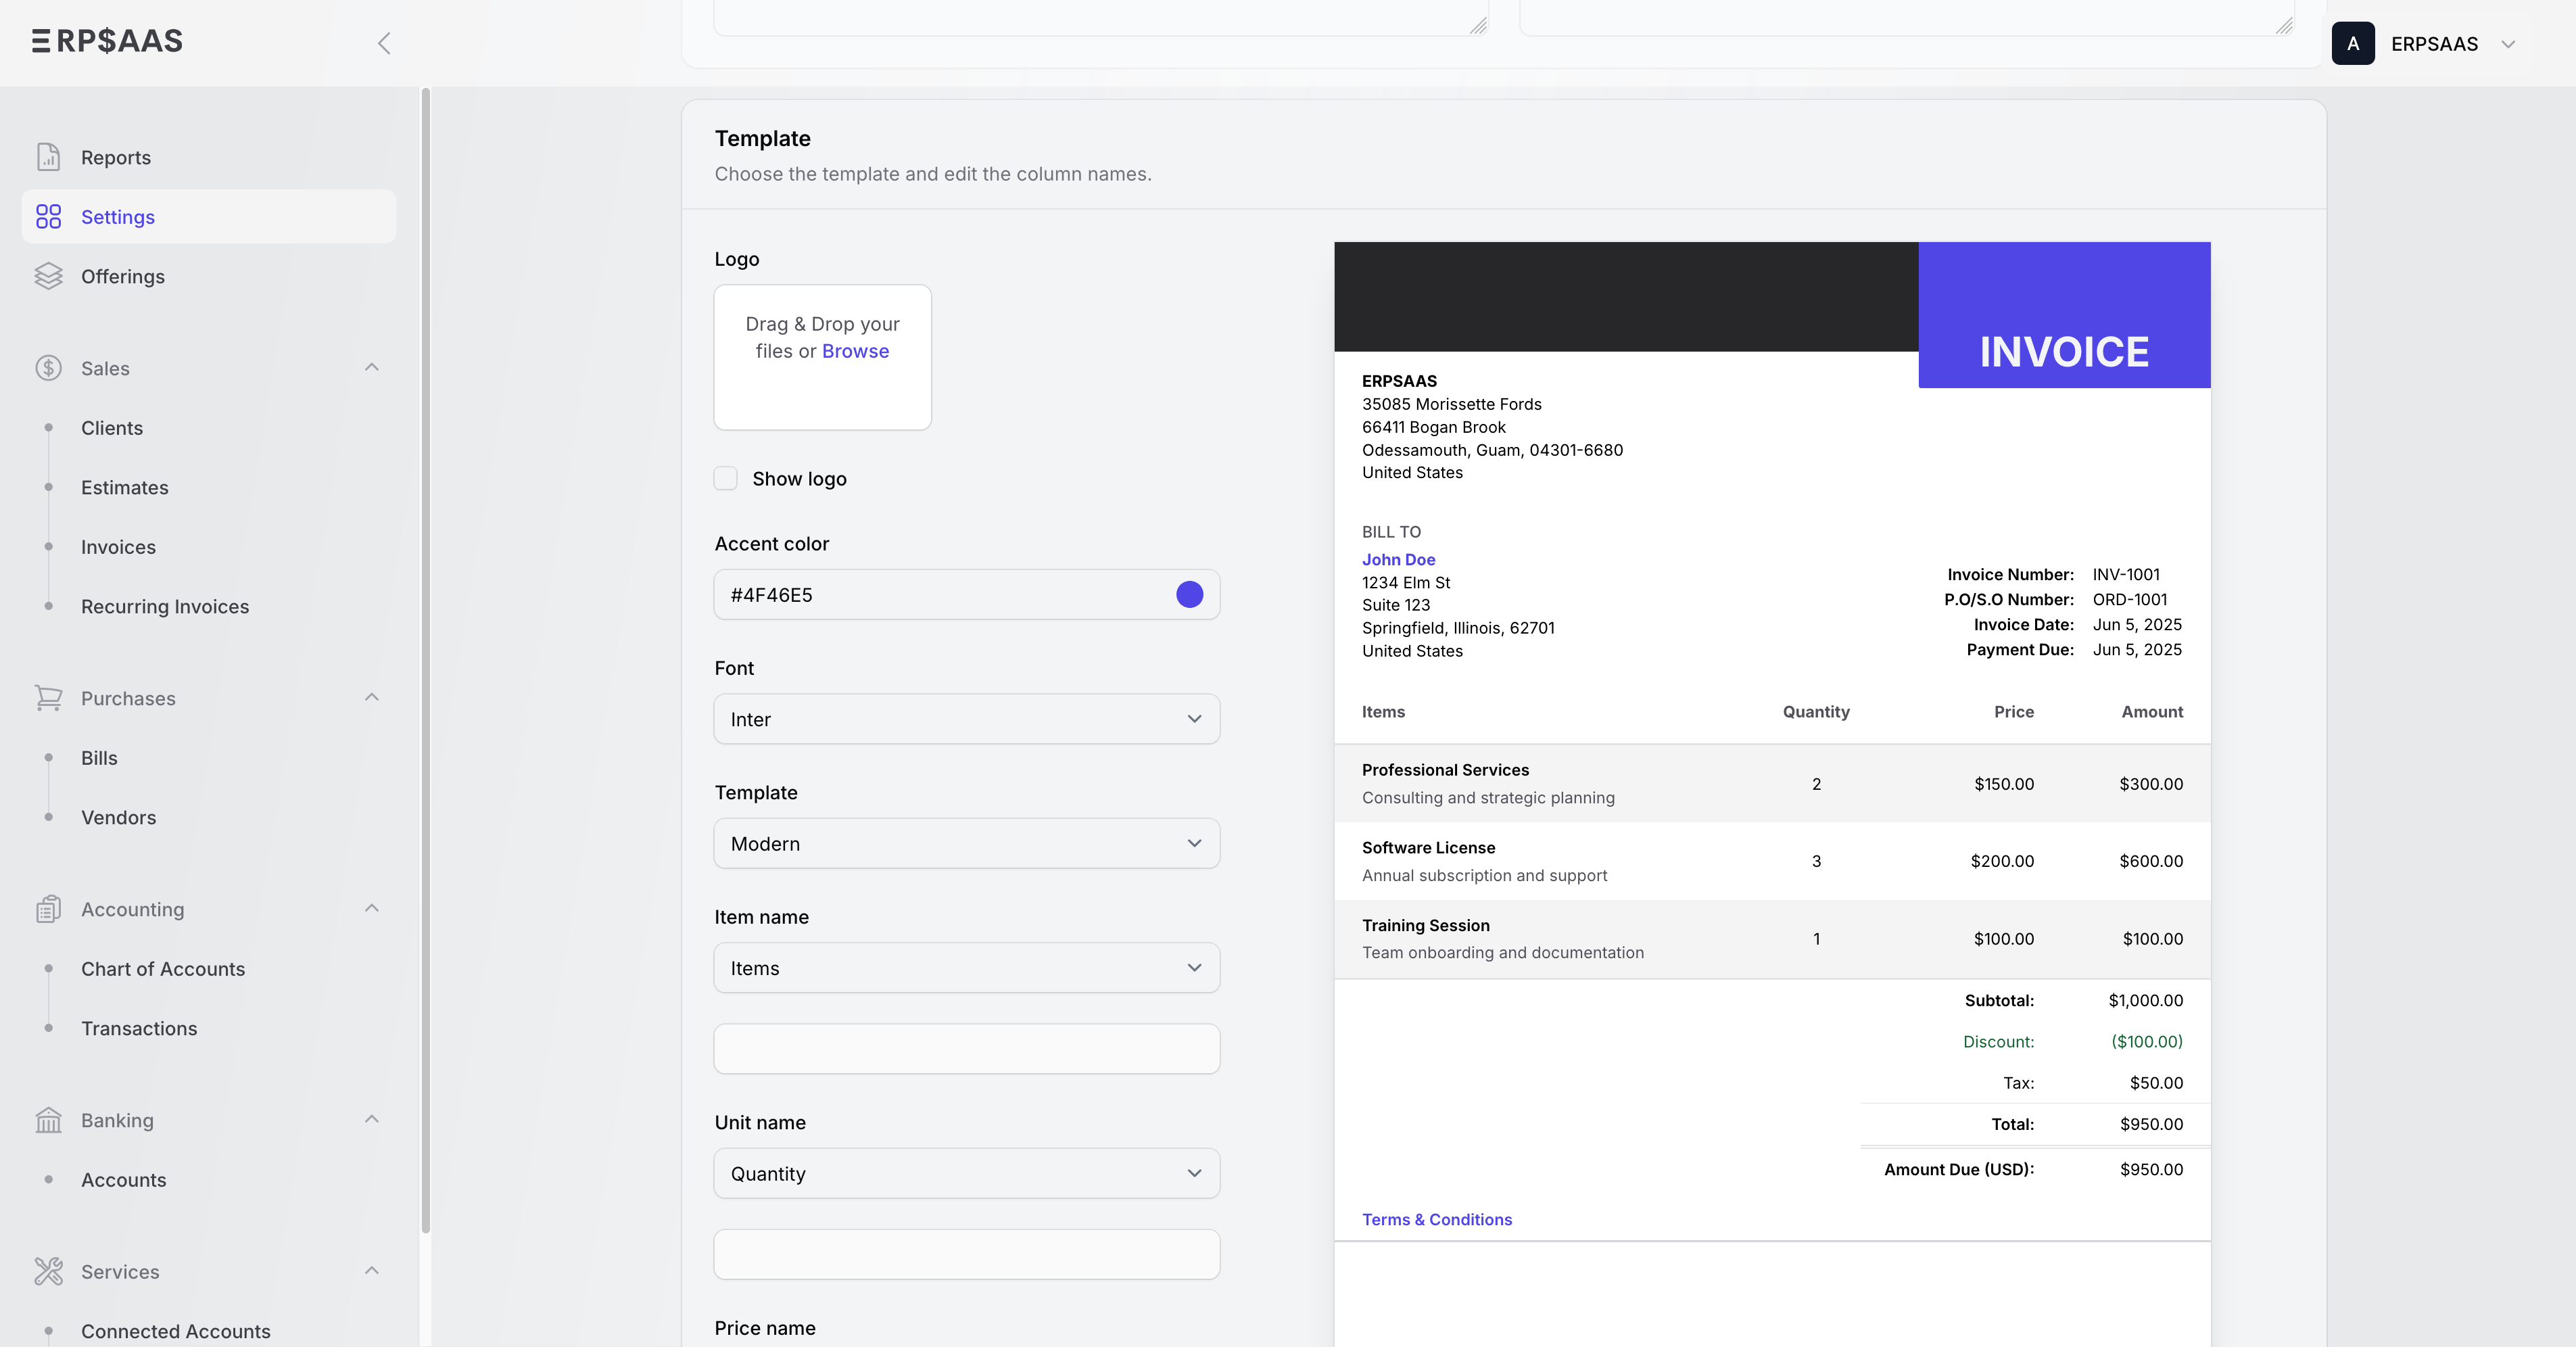Click the Amount Due (USD) label

(x=1958, y=1169)
